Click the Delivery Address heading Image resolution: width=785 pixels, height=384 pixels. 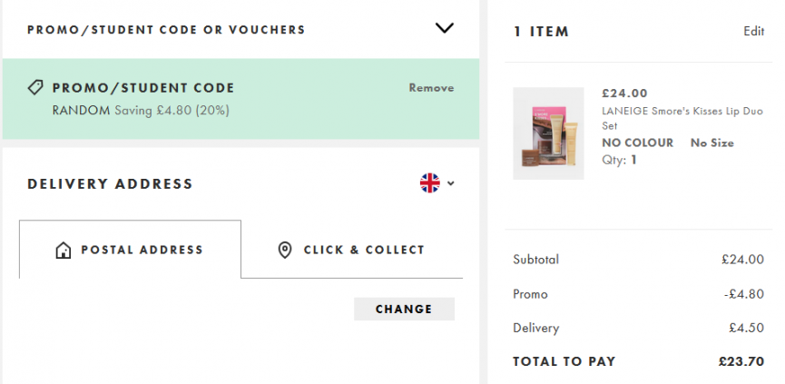tap(110, 184)
